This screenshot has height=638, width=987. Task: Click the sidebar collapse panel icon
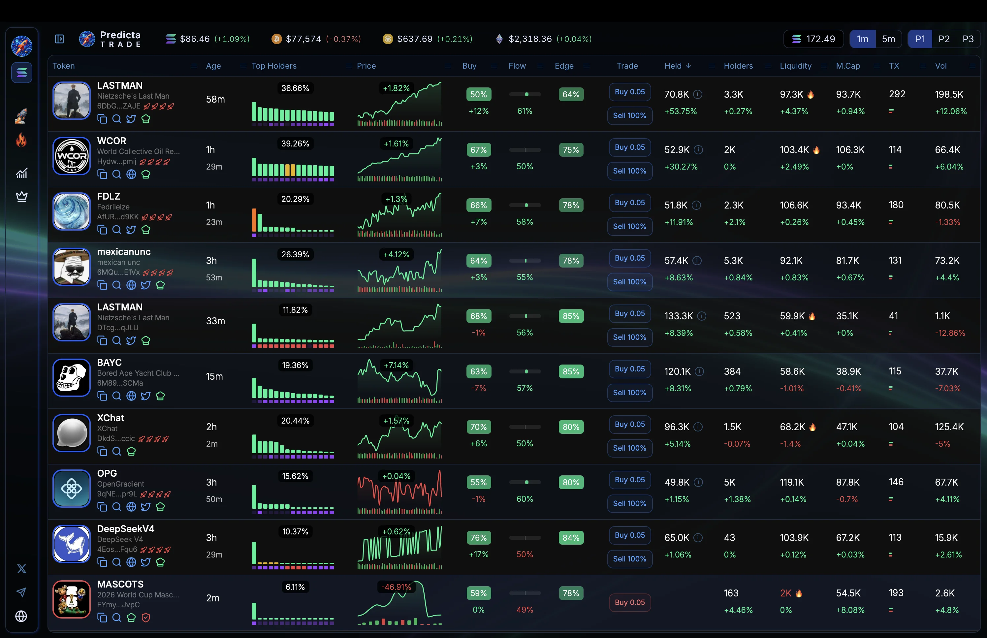click(x=59, y=39)
